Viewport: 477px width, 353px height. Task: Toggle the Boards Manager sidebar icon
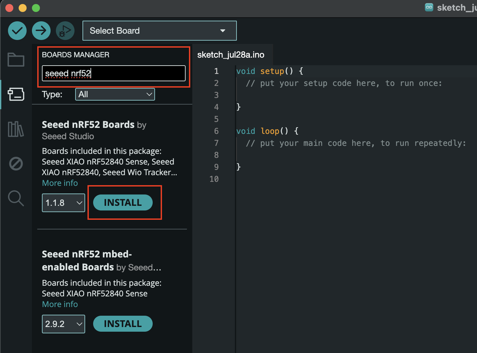click(16, 94)
